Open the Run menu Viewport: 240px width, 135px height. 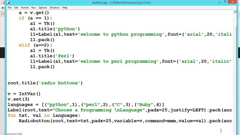click(33, 7)
